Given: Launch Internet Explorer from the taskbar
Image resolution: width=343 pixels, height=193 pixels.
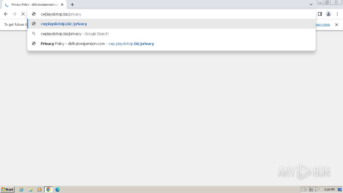Looking at the screenshot, I should [21, 190].
